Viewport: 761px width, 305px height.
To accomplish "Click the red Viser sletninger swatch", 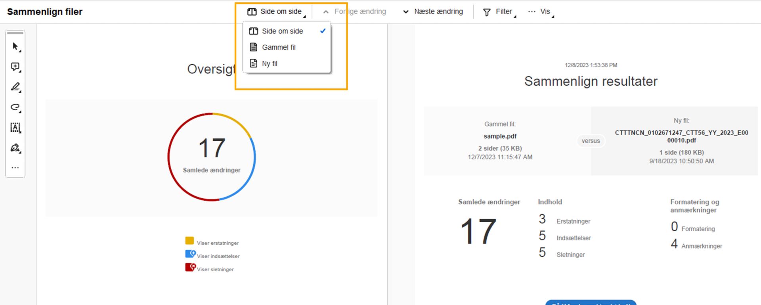I will pos(190,267).
